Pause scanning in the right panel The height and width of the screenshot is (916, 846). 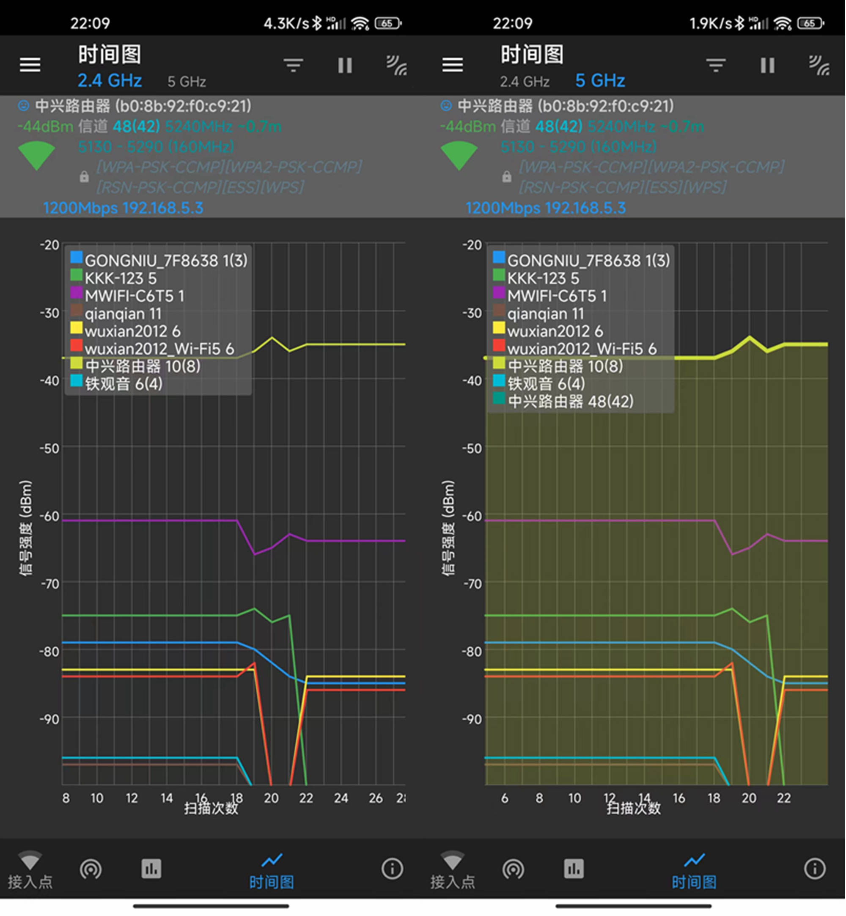[x=767, y=65]
